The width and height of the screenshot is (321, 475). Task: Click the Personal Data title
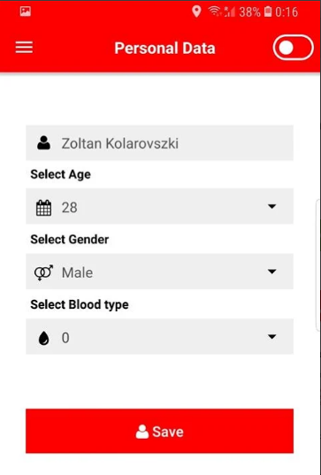click(164, 48)
